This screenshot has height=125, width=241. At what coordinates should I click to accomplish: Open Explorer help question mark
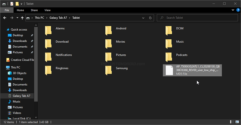[x=238, y=10]
